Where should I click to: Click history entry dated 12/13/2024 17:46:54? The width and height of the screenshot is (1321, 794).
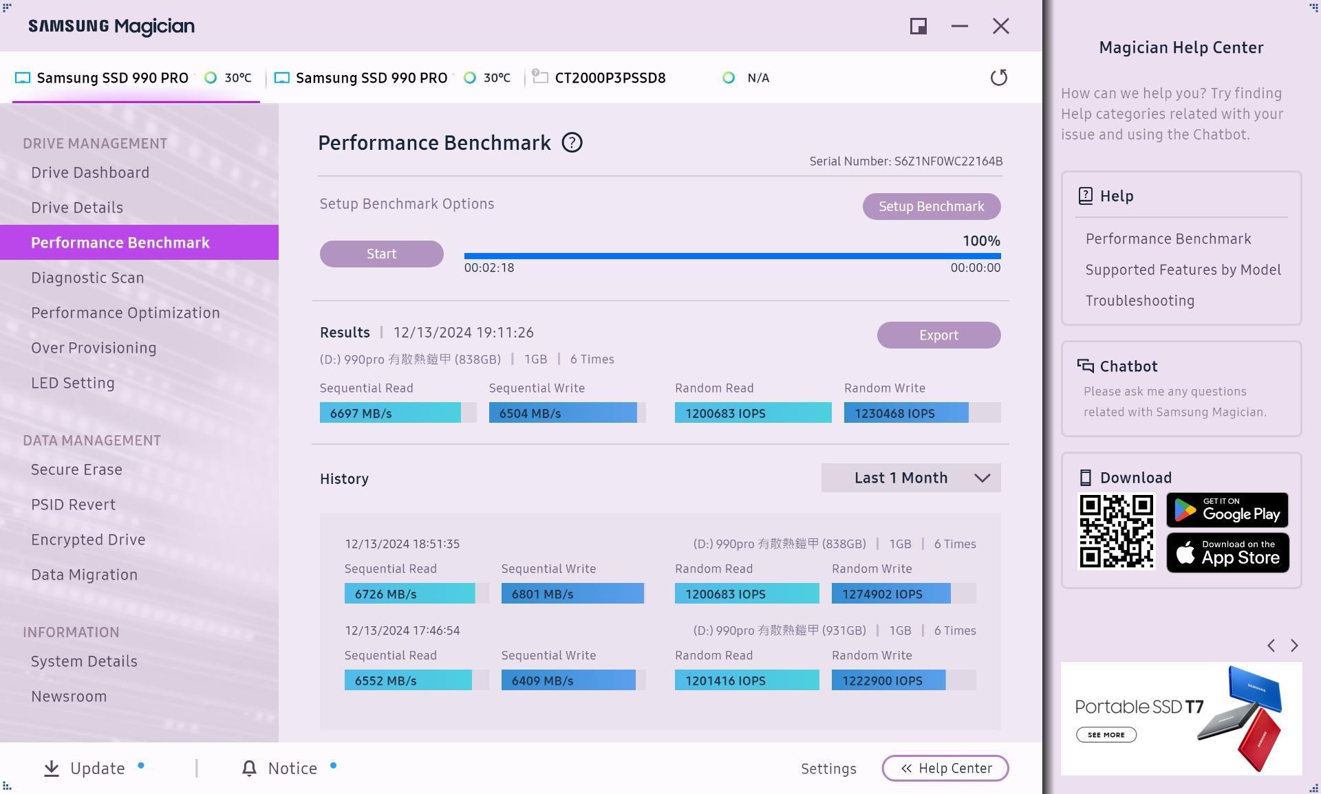[x=402, y=630]
